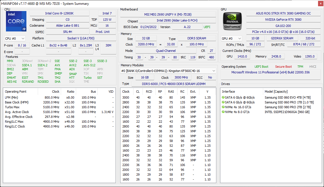Viewport: 324px width, 187px height.
Task: Click the GPU memory clock 2438.0 value
Action: [276, 56]
